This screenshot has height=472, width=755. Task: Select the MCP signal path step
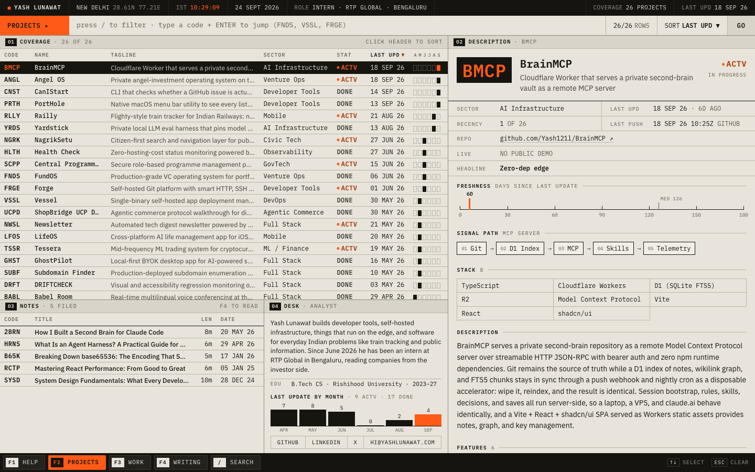(568, 249)
